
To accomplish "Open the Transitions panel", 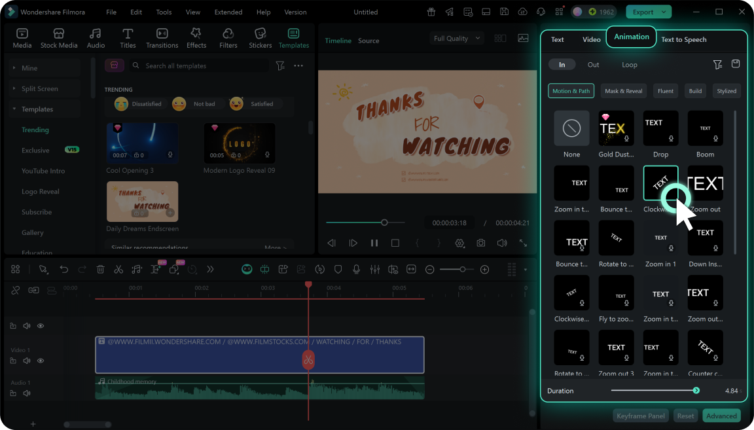I will [162, 38].
